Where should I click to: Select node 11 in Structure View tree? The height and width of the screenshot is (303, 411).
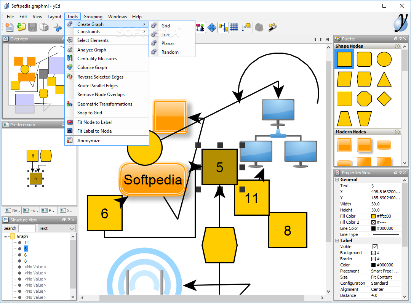(x=27, y=243)
